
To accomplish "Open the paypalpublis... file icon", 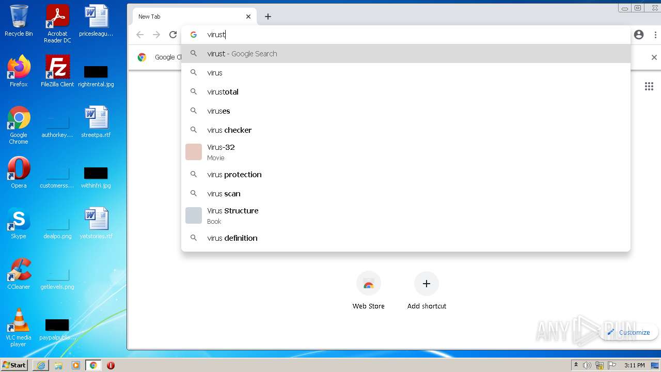I will [x=57, y=329].
